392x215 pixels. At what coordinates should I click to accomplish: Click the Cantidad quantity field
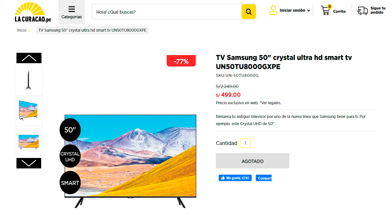[245, 143]
